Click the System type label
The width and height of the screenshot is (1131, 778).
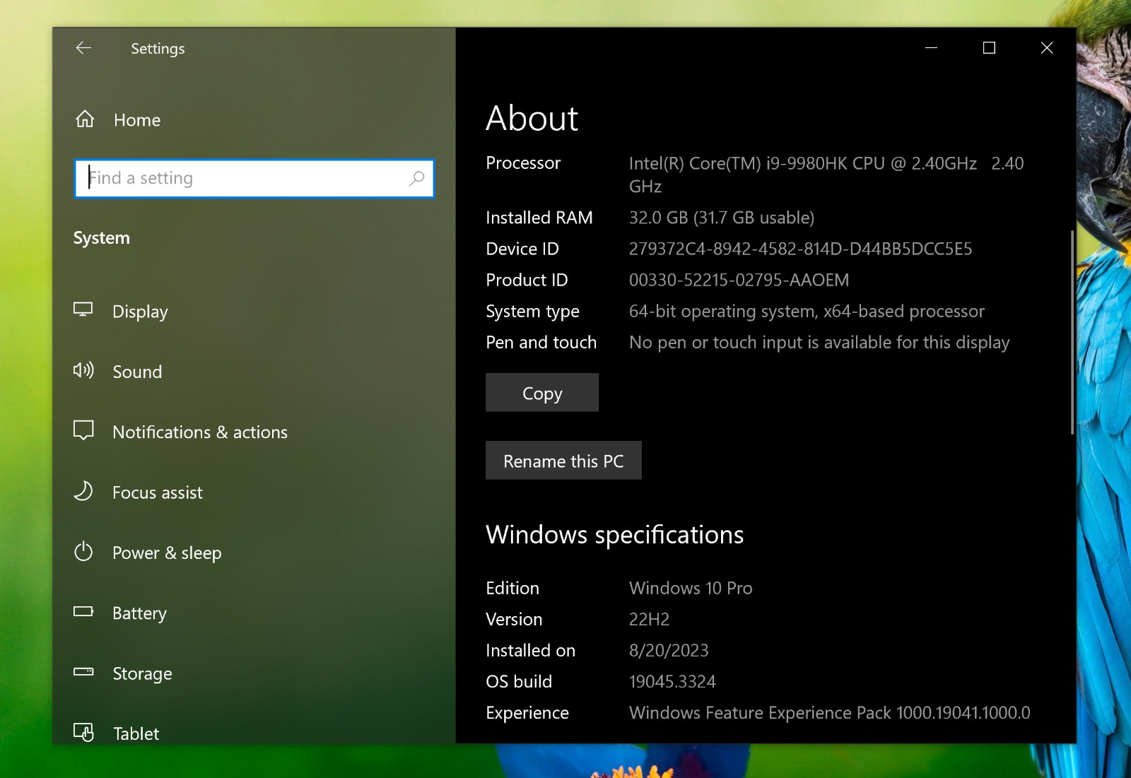click(x=532, y=312)
